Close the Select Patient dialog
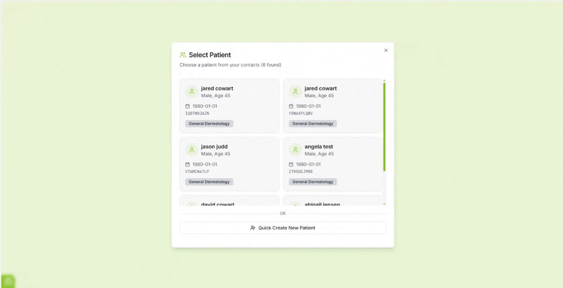Image resolution: width=563 pixels, height=288 pixels. coord(386,50)
